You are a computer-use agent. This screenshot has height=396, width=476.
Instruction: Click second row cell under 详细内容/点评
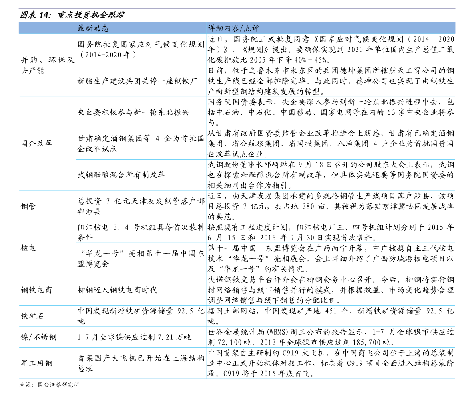coord(331,81)
